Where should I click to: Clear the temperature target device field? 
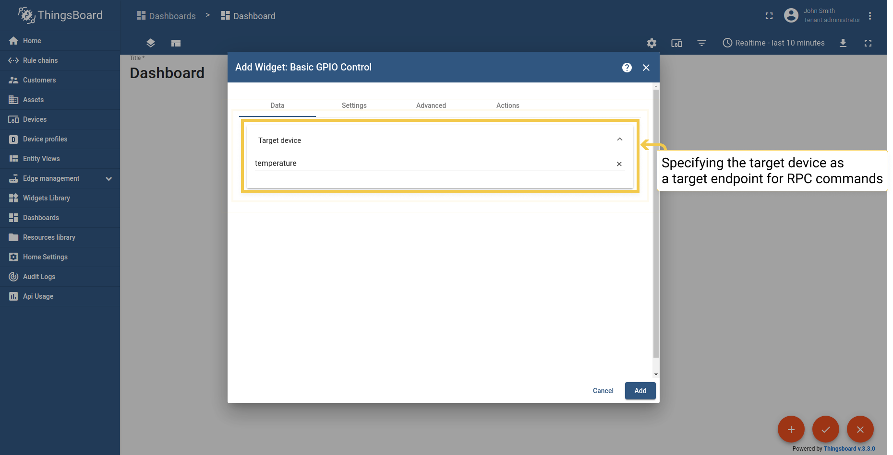pyautogui.click(x=619, y=164)
